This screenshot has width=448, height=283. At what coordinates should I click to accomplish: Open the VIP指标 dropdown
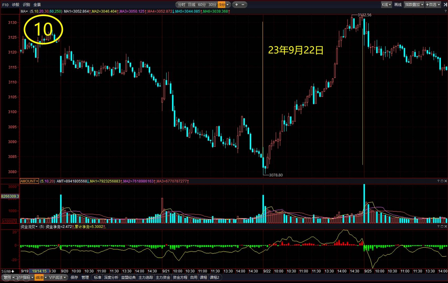[x=25, y=277]
